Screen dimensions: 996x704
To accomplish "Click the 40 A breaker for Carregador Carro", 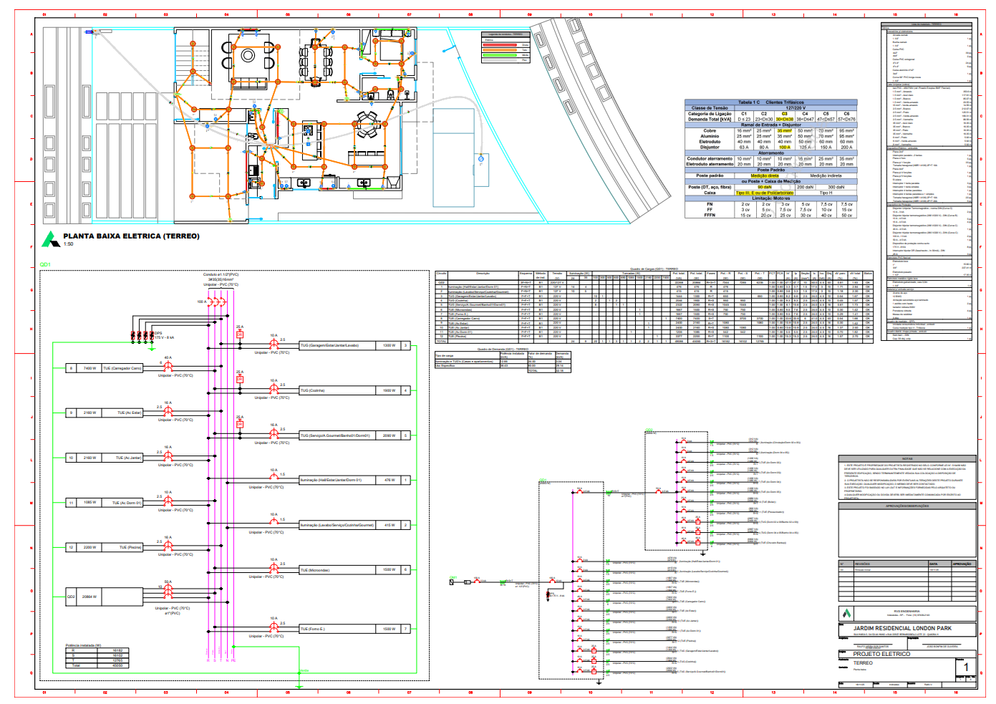I will pyautogui.click(x=168, y=365).
